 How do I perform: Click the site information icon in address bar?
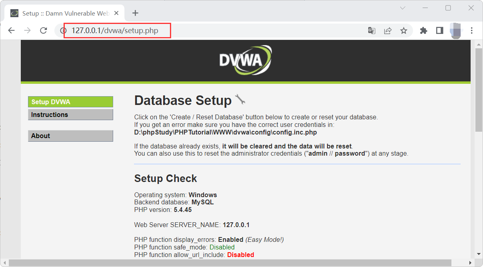coord(63,30)
